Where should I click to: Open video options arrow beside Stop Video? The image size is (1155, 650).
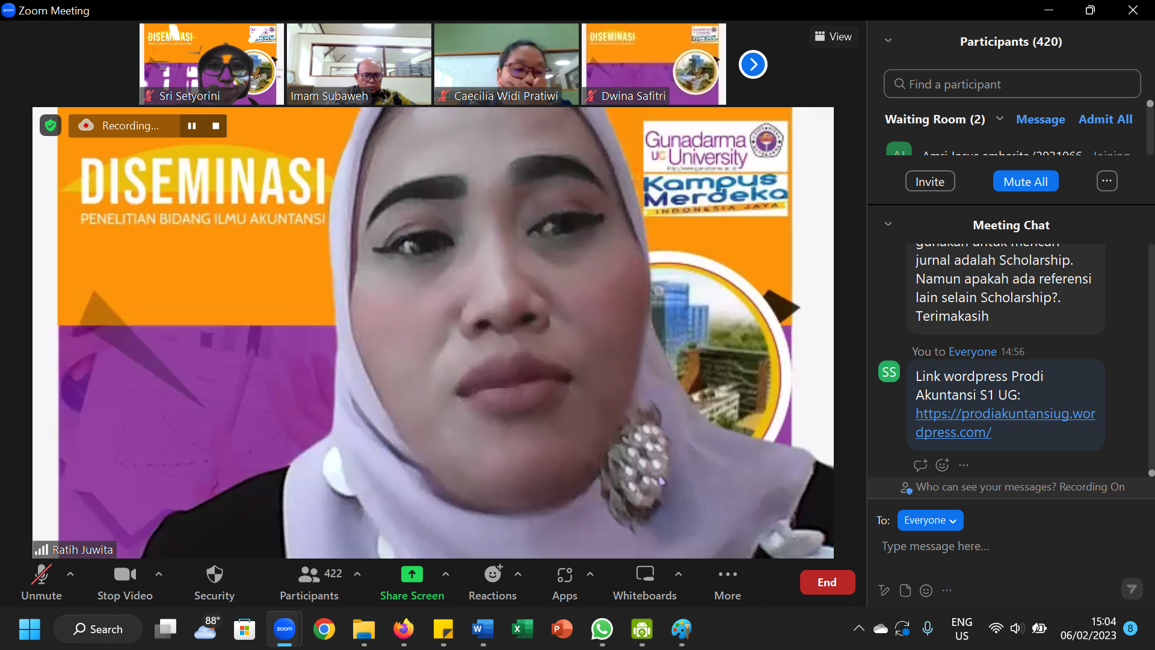(x=159, y=574)
